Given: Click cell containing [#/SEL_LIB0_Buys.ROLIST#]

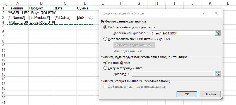Looking at the screenshot, I should [x=18, y=22].
